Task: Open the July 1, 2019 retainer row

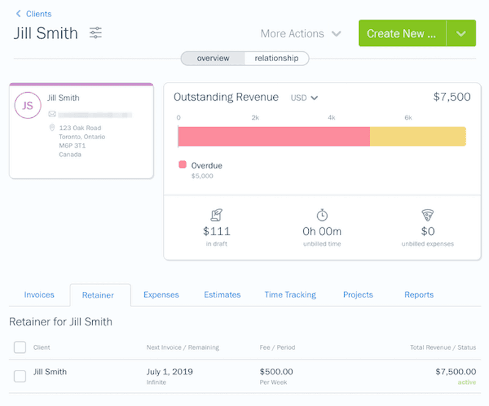Action: (x=169, y=372)
